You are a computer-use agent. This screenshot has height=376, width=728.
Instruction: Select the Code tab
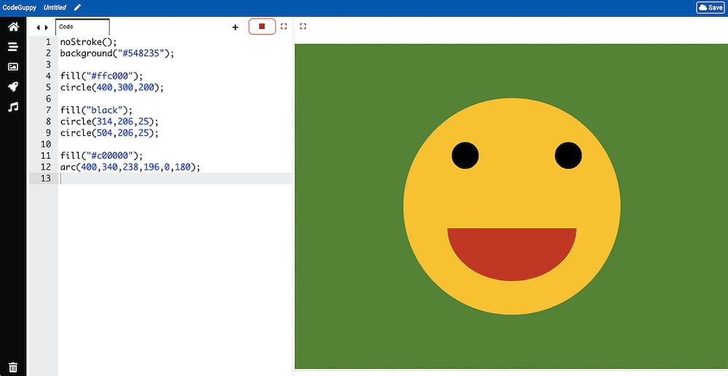pos(82,27)
